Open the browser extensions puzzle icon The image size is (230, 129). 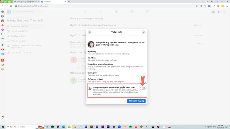pyautogui.click(x=218, y=6)
